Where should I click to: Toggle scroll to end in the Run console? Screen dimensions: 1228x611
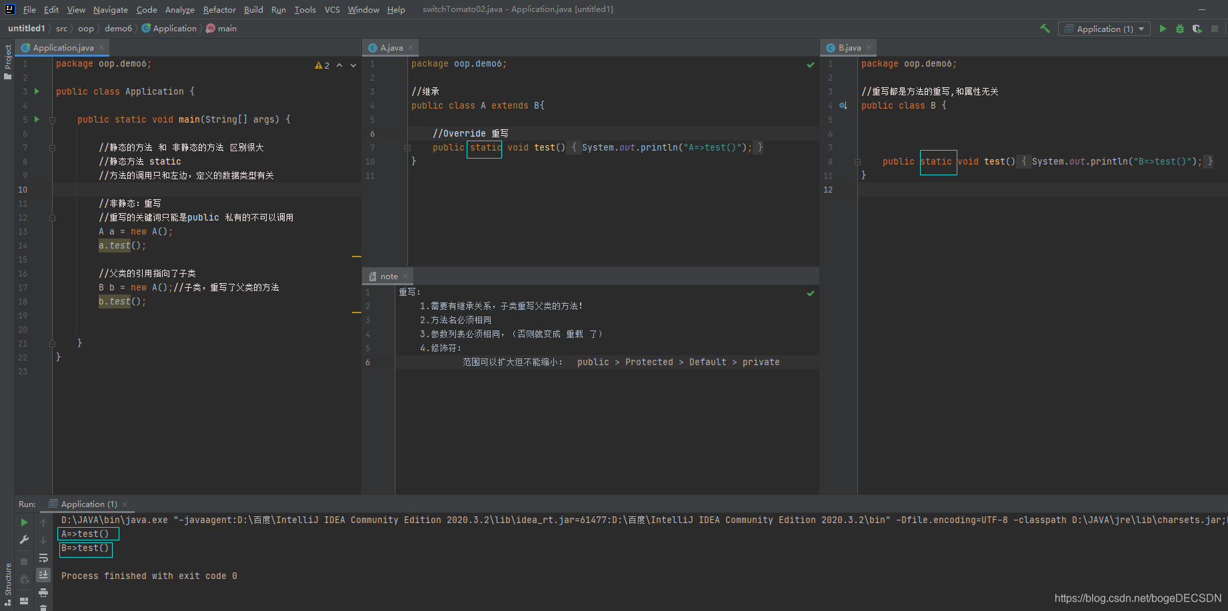[x=43, y=574]
